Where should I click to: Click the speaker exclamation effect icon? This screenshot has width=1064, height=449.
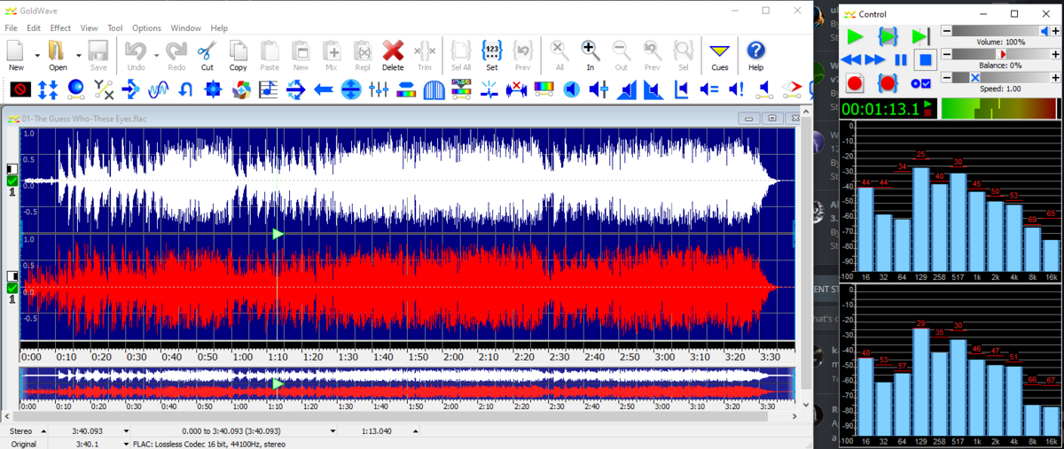pyautogui.click(x=736, y=89)
